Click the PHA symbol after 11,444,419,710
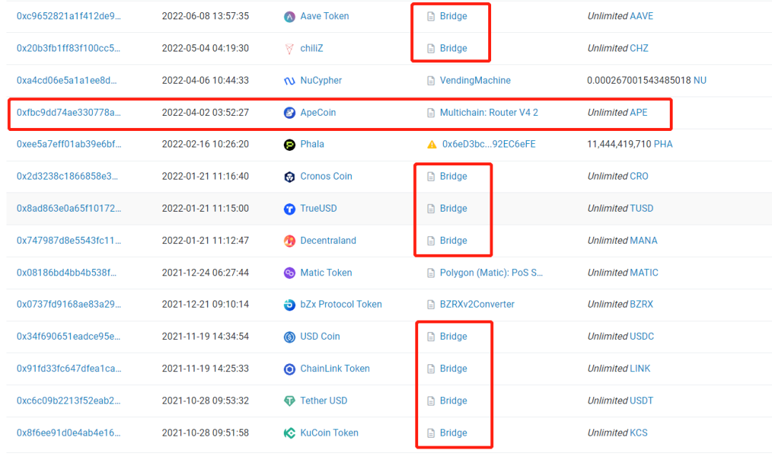 coord(663,144)
